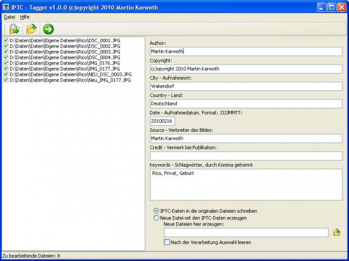Open the Datei menu
Image resolution: width=349 pixels, height=261 pixels.
10,17
